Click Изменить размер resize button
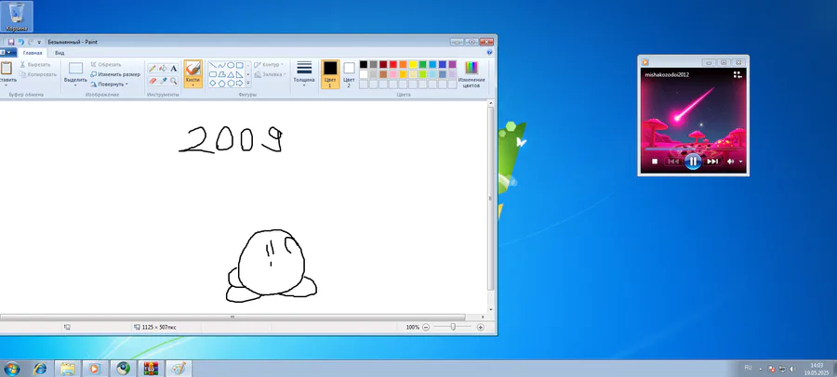 (x=115, y=74)
